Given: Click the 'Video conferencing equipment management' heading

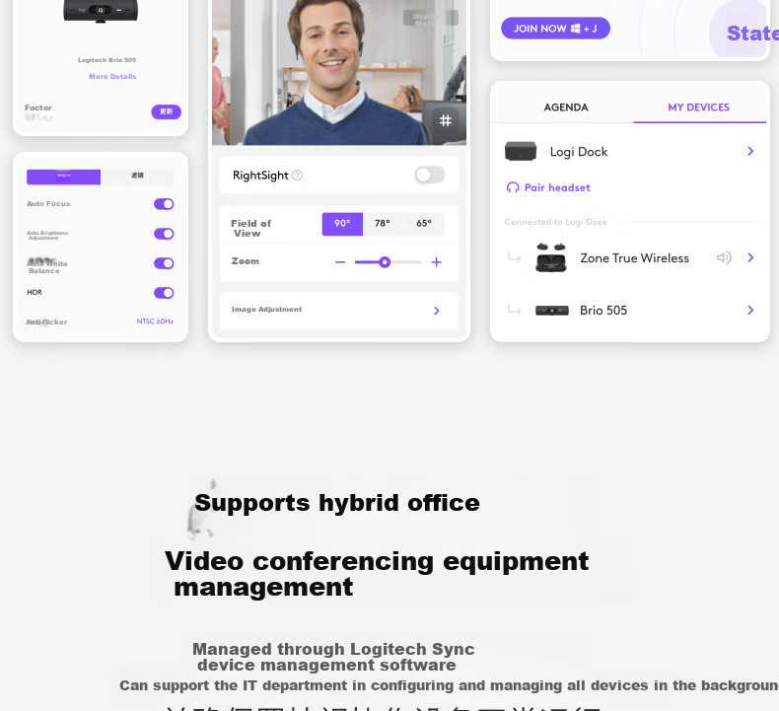Looking at the screenshot, I should tap(376, 574).
